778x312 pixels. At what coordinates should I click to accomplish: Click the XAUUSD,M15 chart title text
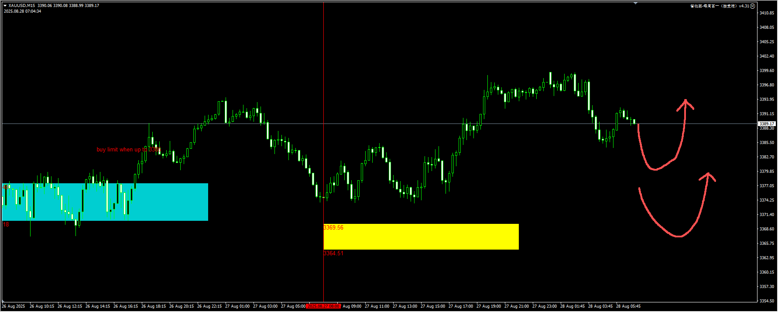click(x=22, y=6)
